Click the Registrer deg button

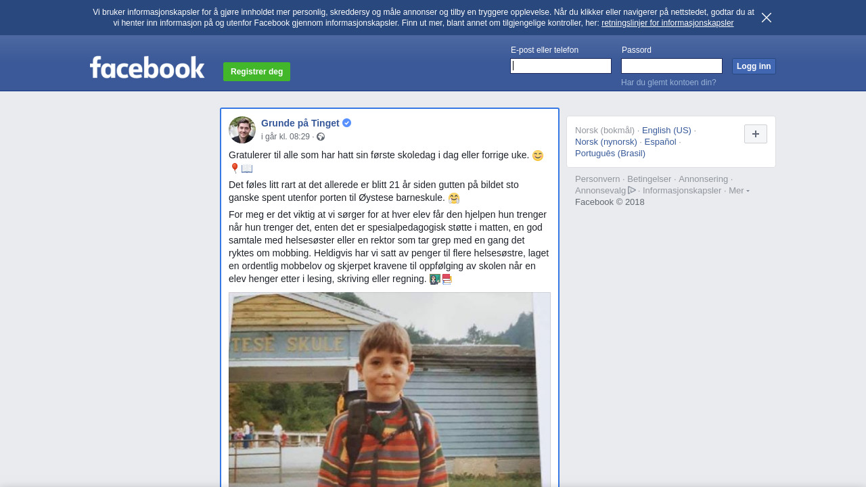[256, 72]
